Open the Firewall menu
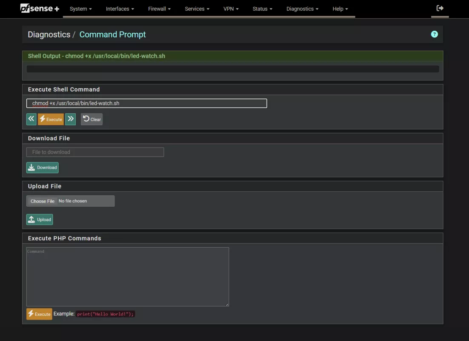The image size is (469, 341). (159, 9)
